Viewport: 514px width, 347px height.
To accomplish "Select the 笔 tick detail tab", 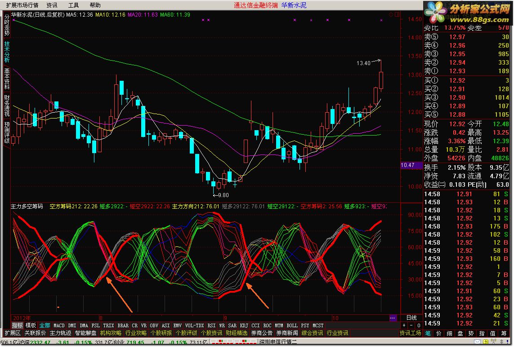I will pyautogui.click(x=428, y=334).
